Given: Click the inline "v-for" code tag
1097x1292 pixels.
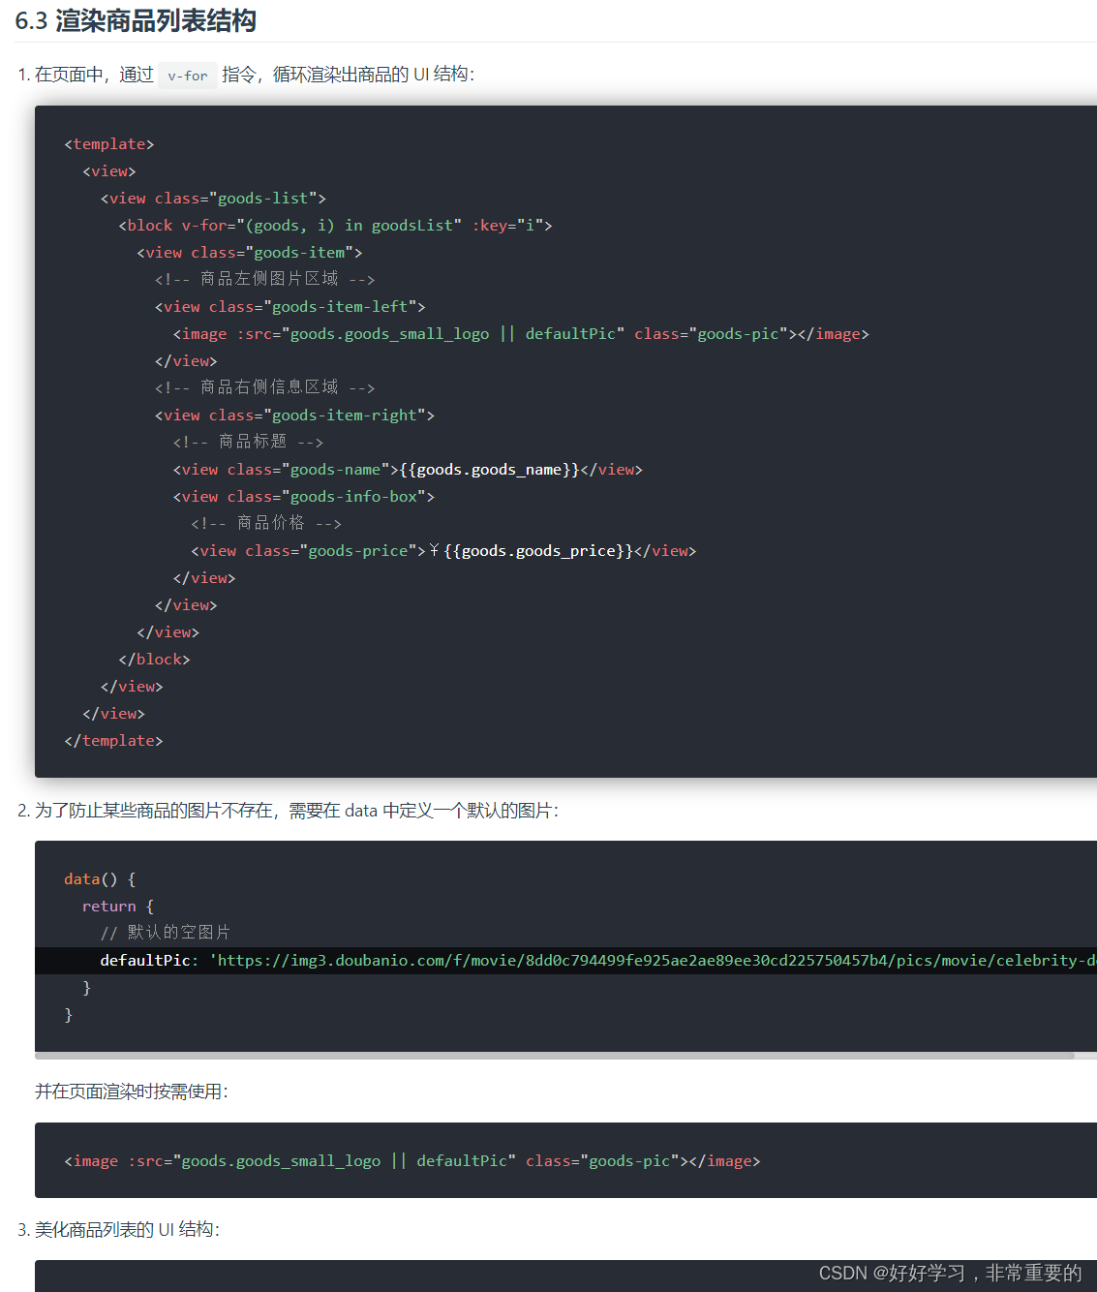Looking at the screenshot, I should pyautogui.click(x=187, y=76).
